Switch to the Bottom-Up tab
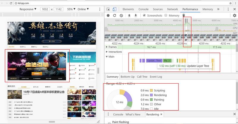 [x=128, y=77]
